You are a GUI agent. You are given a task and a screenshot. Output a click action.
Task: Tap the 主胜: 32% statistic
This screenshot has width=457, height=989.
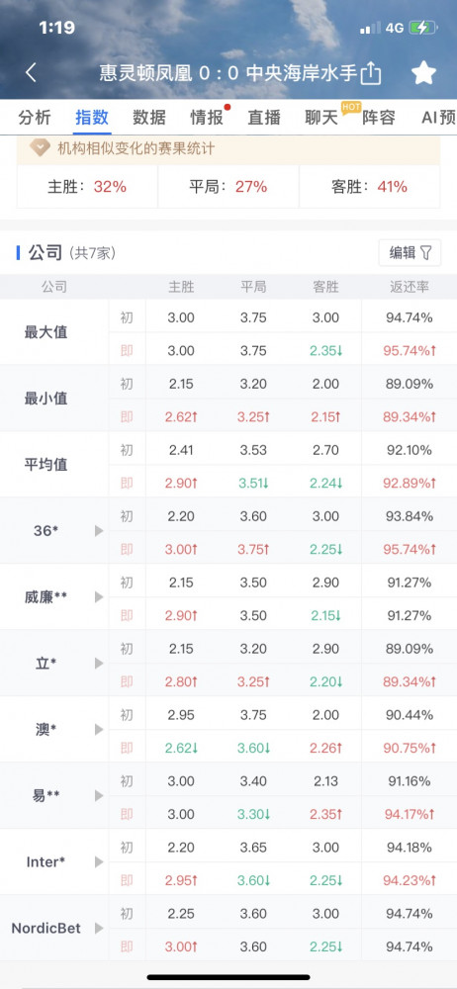(87, 187)
